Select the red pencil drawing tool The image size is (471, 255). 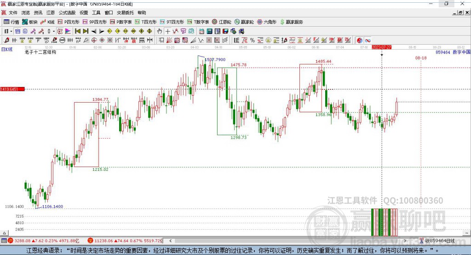(6, 41)
